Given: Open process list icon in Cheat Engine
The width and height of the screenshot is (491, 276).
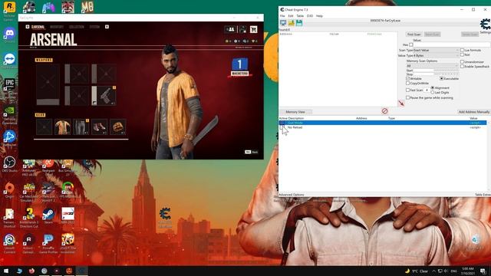Looking at the screenshot, I should [x=283, y=23].
